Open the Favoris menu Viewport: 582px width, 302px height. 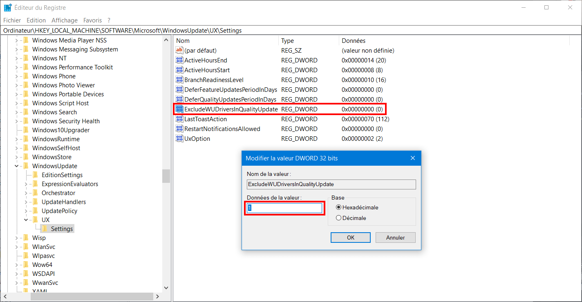(x=92, y=20)
